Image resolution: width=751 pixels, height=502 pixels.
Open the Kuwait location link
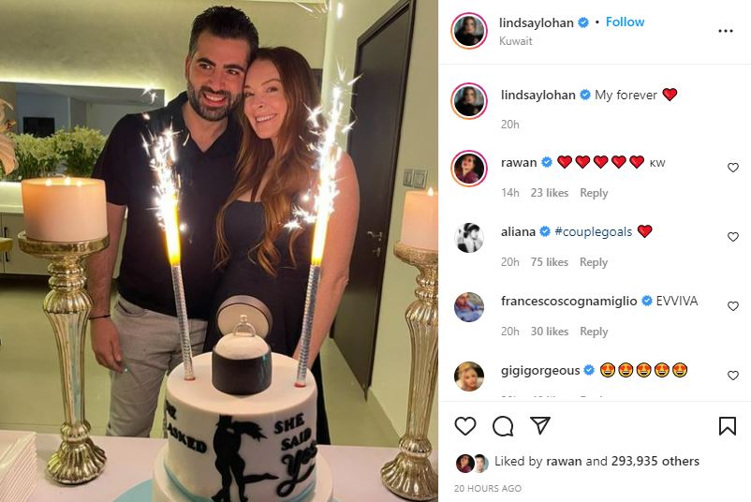pos(515,41)
